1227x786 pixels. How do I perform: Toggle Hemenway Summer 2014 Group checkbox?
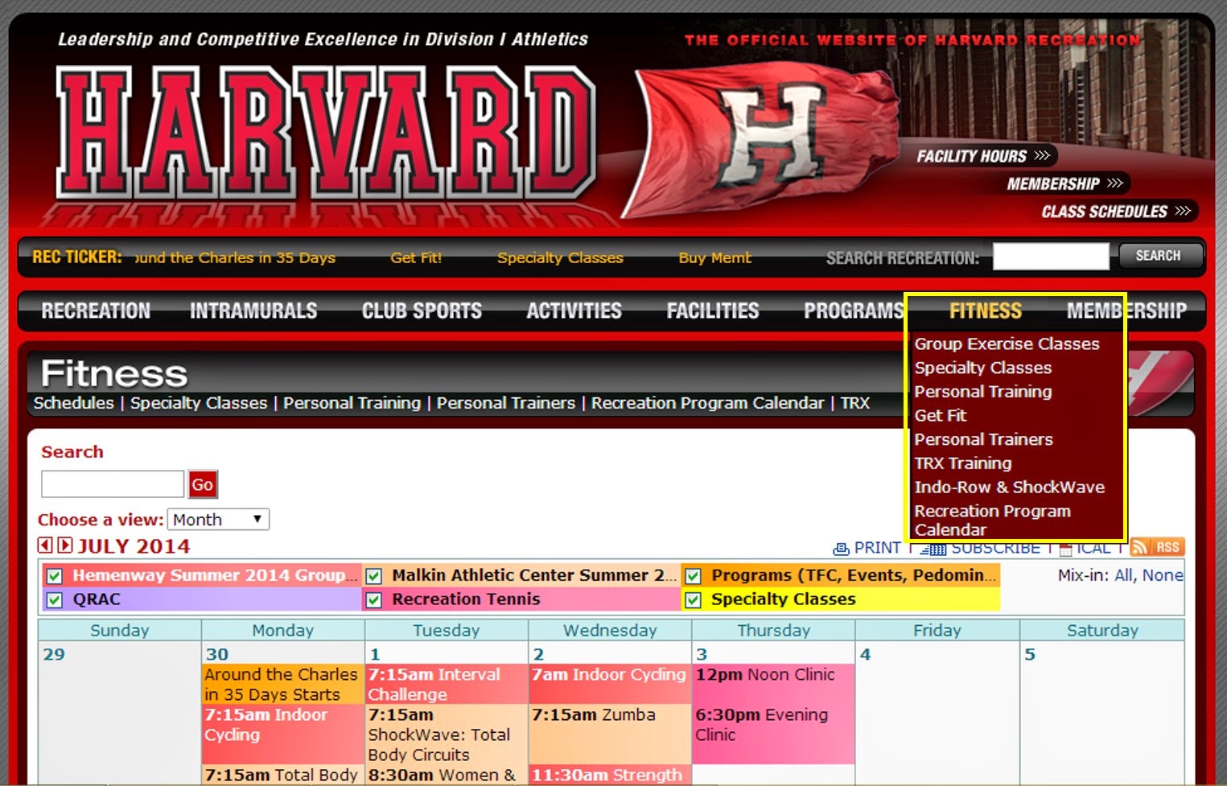pos(55,576)
